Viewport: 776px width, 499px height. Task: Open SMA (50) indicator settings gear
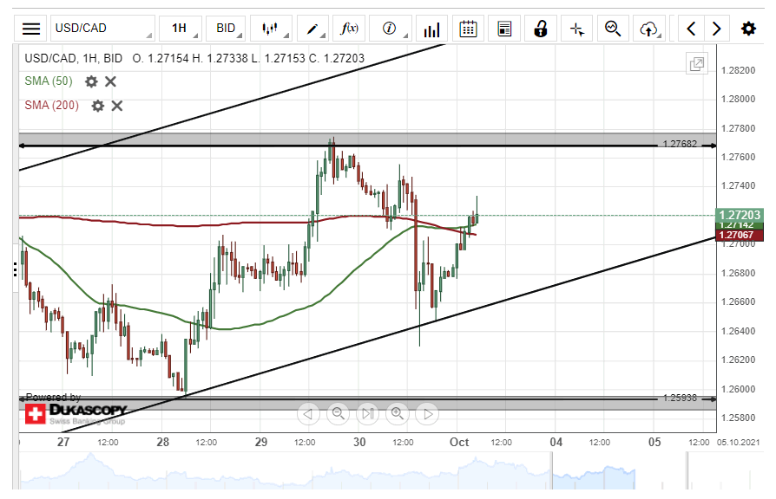(91, 81)
